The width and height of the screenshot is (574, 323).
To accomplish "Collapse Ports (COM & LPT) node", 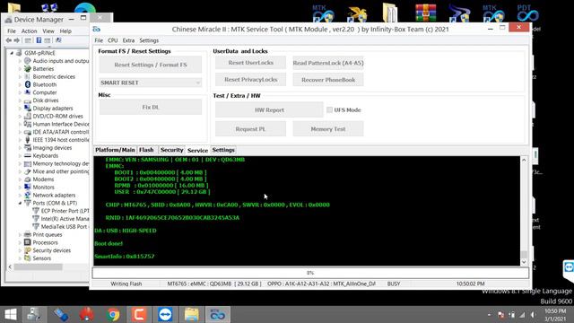I will 20,203.
